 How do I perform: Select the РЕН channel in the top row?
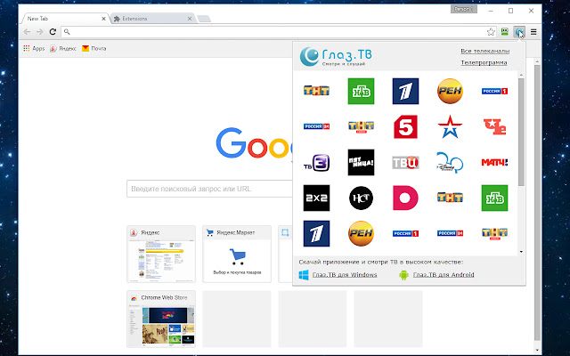pos(450,91)
